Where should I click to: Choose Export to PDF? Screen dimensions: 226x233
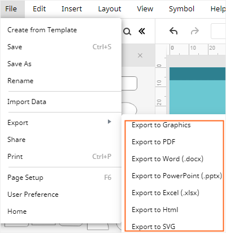coord(154,142)
